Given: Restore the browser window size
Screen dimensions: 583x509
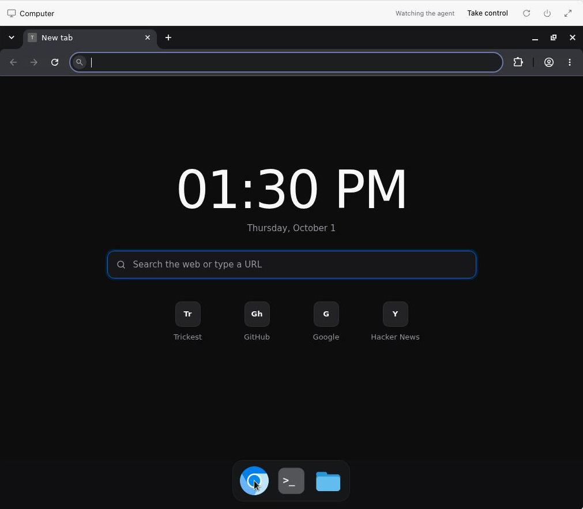Looking at the screenshot, I should click(x=554, y=37).
